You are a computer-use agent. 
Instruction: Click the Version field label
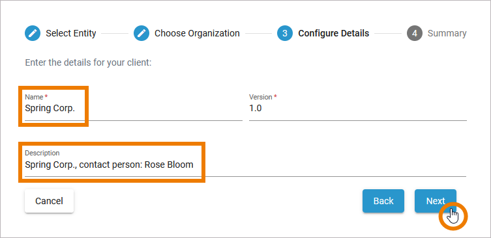click(x=261, y=97)
